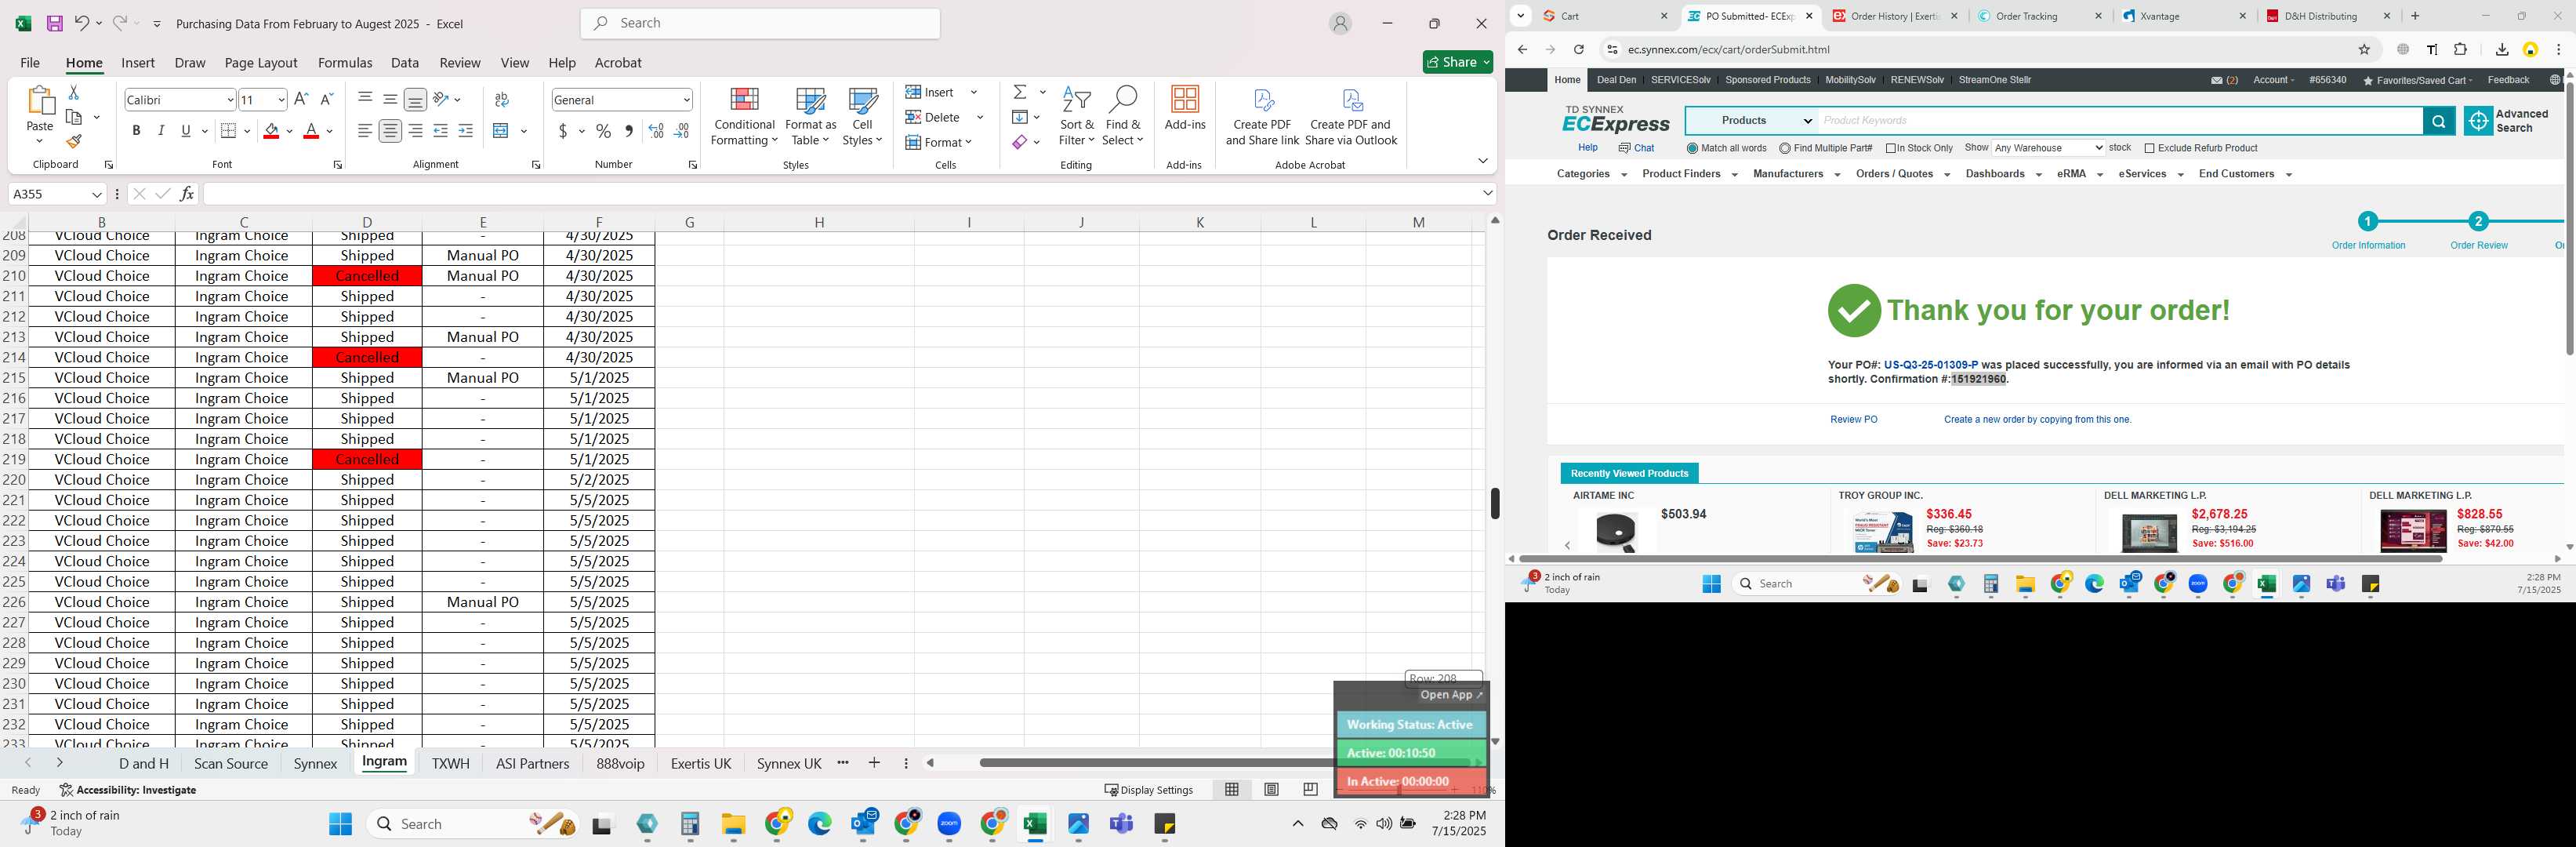2576x847 pixels.
Task: Click PO number US-Q3-25-01309-P link
Action: (x=1930, y=365)
